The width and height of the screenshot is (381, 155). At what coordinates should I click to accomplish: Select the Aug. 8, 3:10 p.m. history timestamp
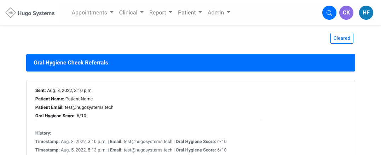click(84, 142)
